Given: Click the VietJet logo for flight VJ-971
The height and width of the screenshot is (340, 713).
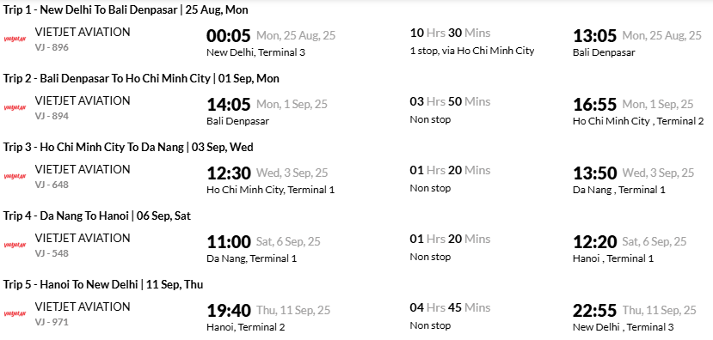Looking at the screenshot, I should point(15,313).
